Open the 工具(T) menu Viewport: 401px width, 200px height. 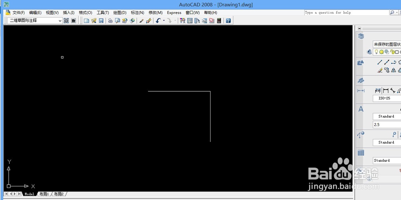coord(103,12)
